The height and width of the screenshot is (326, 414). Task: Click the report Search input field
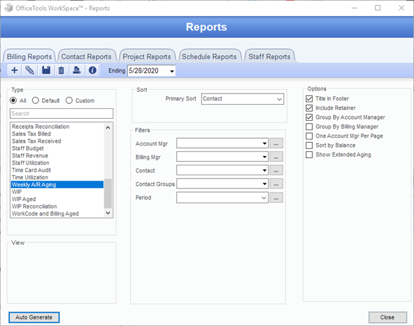pos(62,114)
